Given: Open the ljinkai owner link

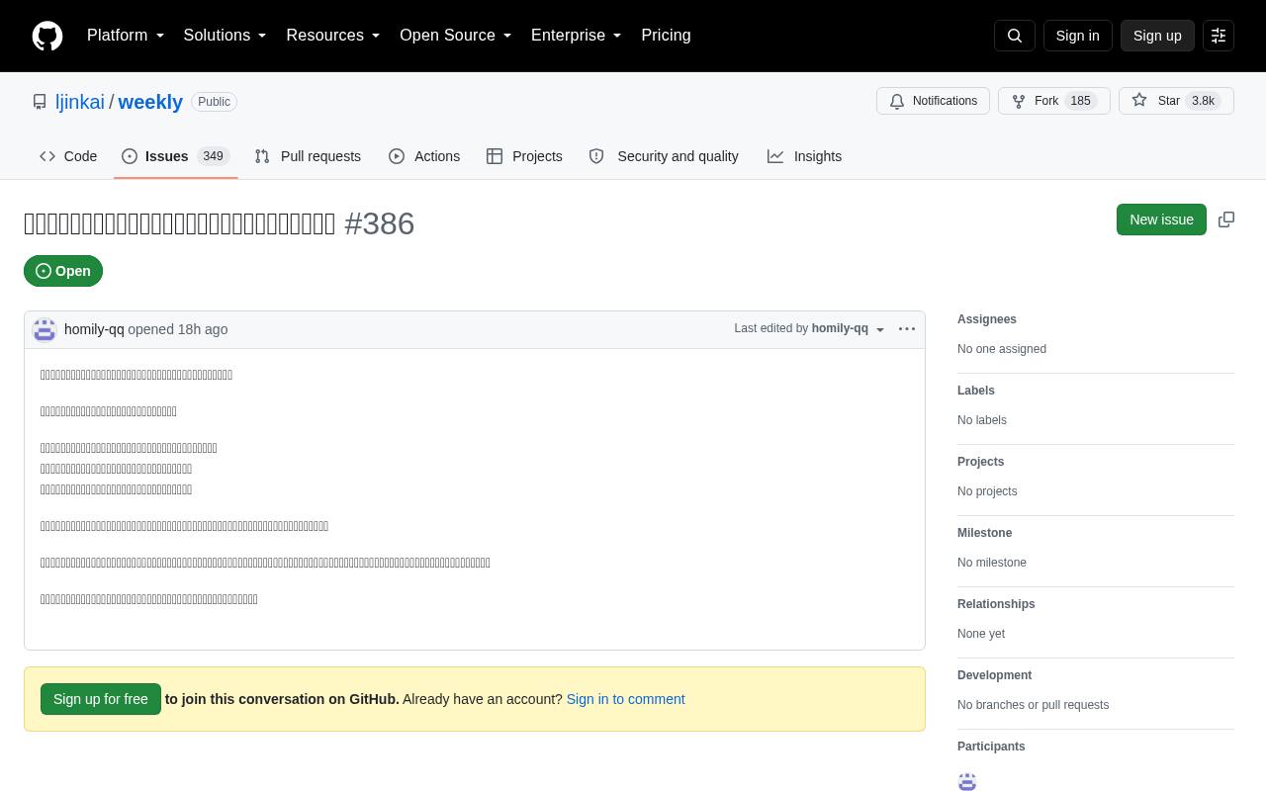Looking at the screenshot, I should click(x=80, y=102).
